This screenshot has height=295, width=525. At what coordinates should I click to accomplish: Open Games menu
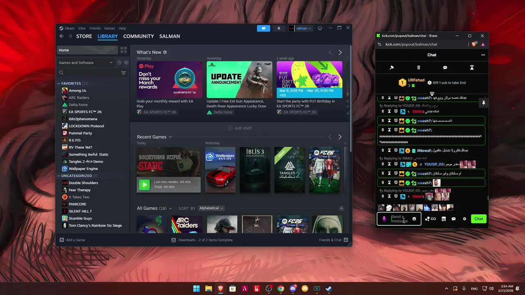[x=110, y=28]
